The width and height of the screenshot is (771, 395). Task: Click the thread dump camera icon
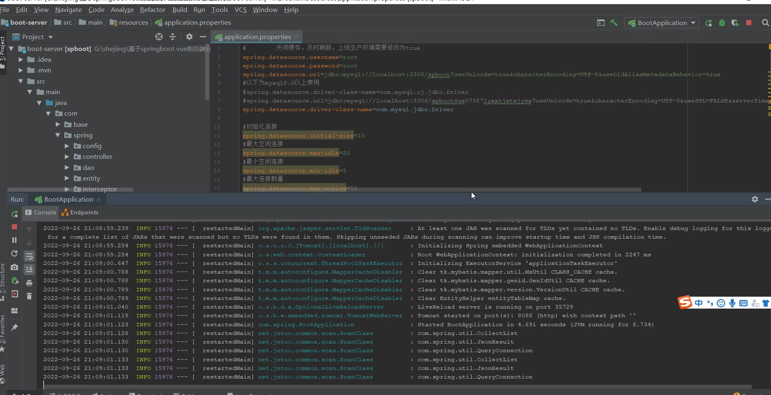(x=14, y=267)
